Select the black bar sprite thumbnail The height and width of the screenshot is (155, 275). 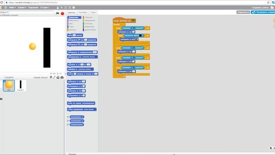coord(21,86)
